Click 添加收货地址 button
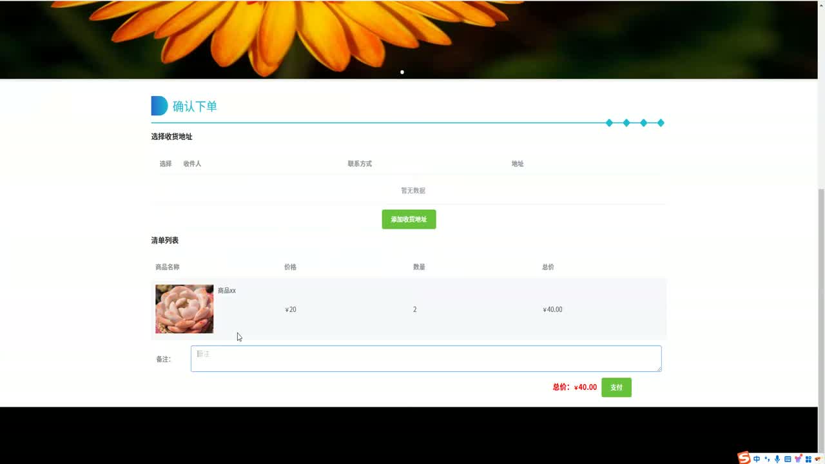The width and height of the screenshot is (825, 464). (409, 219)
